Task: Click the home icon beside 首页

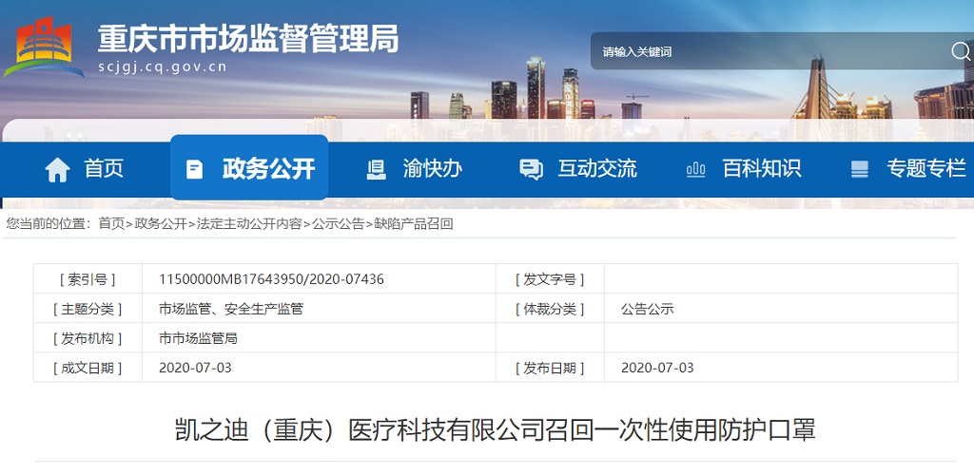Action: [58, 170]
